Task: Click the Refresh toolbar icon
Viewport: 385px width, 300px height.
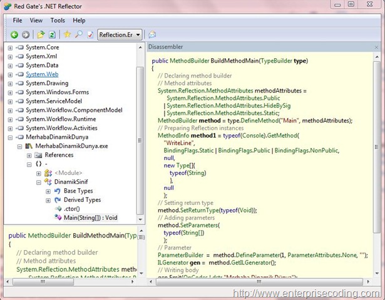Action: [52, 34]
